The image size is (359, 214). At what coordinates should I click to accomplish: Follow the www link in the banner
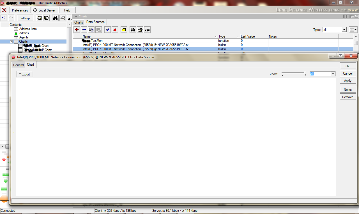[353, 10]
